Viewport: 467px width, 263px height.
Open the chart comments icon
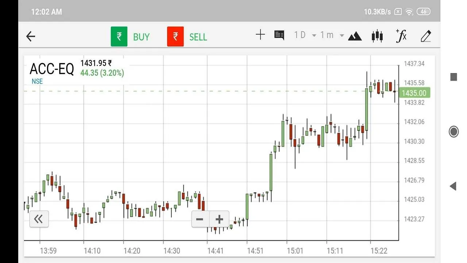[279, 35]
